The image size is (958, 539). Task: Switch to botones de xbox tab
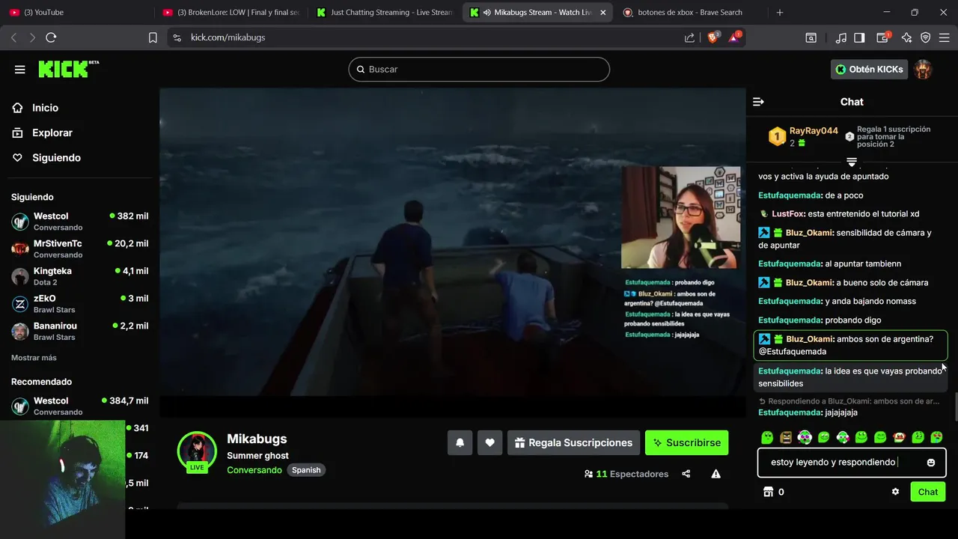[x=690, y=13]
